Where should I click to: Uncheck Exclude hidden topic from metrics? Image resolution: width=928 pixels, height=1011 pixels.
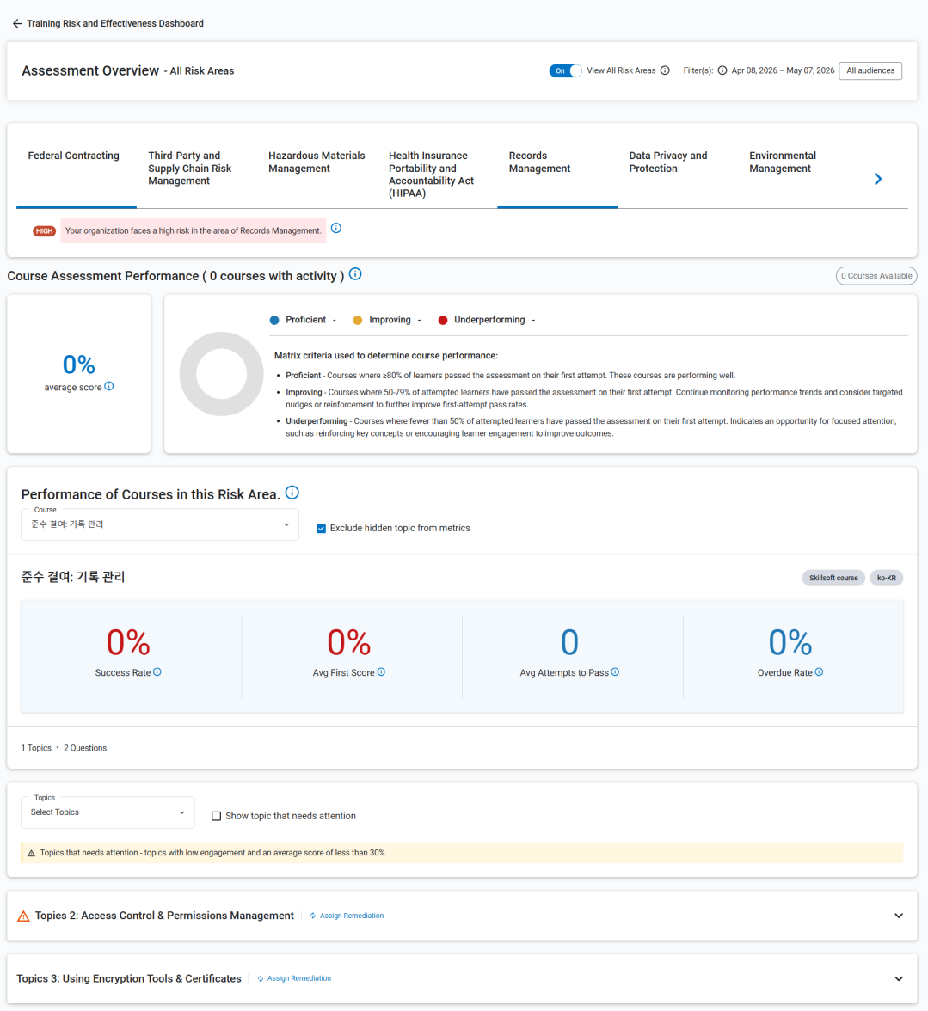[x=321, y=529]
